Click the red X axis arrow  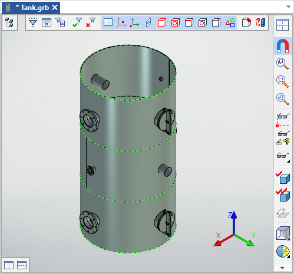pyautogui.click(x=223, y=240)
